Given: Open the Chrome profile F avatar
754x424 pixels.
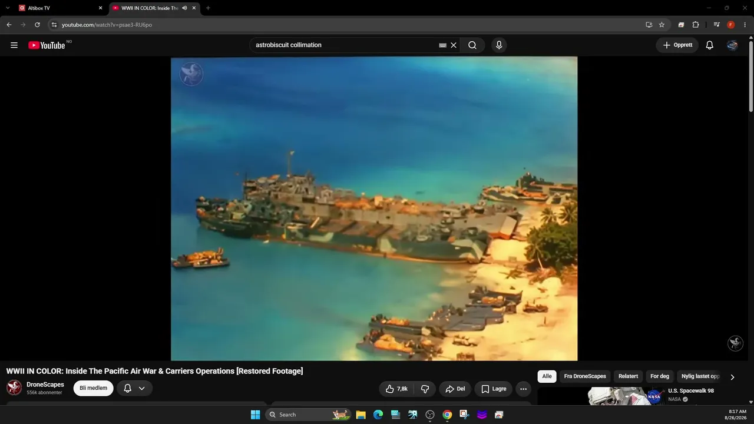Looking at the screenshot, I should tap(731, 25).
